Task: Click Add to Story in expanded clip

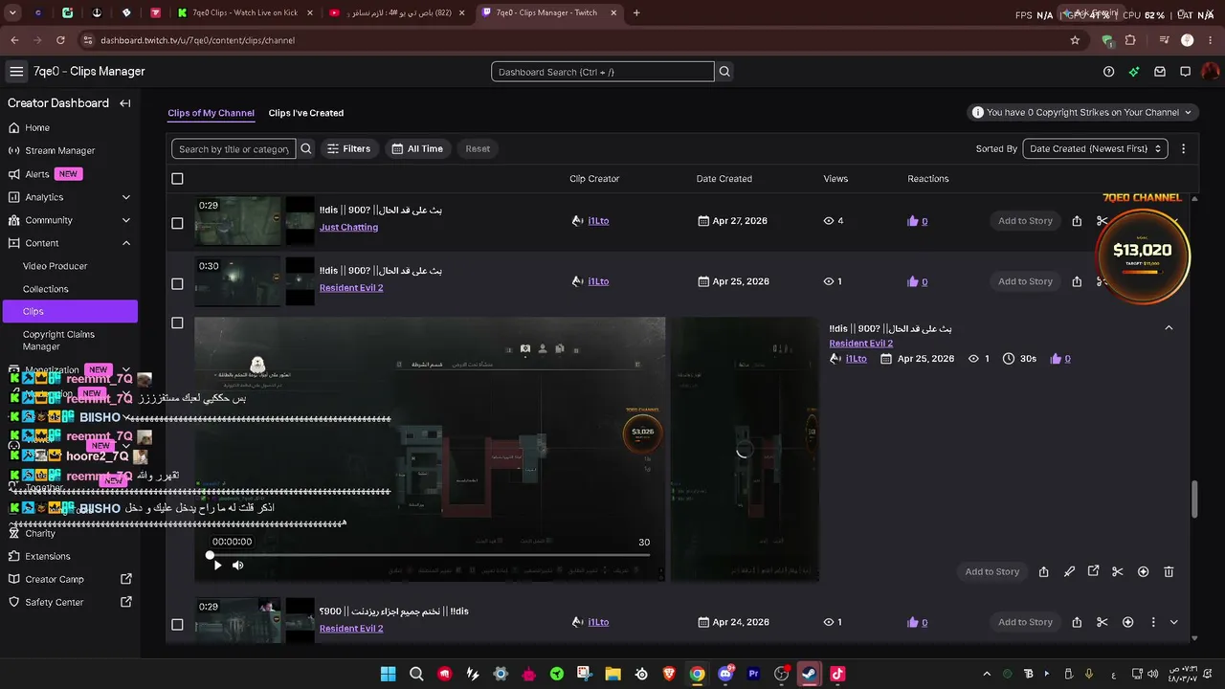Action: coord(991,572)
